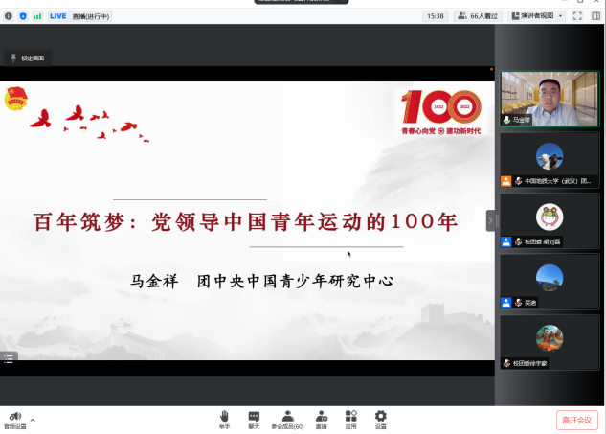This screenshot has width=606, height=434.
Task: Collapse the participant video sidebar
Action: (490, 220)
